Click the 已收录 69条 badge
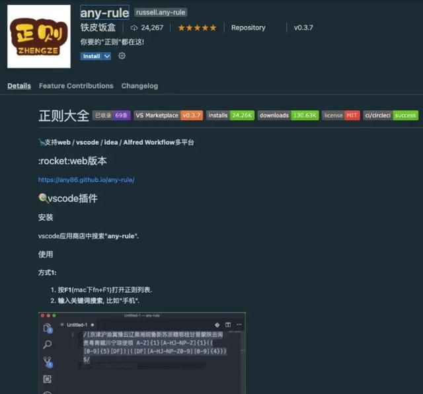This screenshot has height=394, width=423. click(112, 116)
